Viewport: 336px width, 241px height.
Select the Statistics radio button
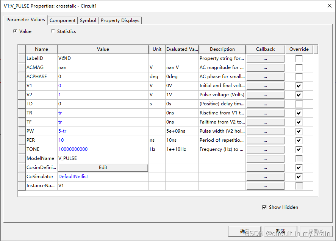coord(53,31)
